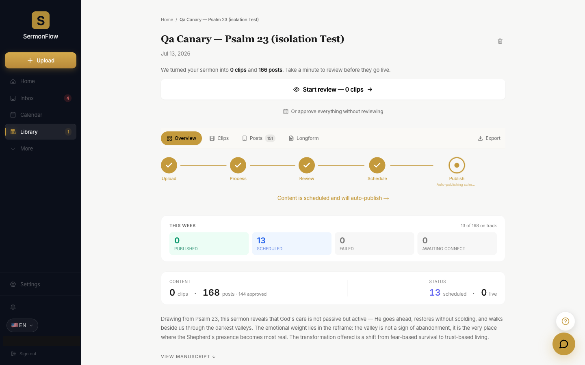
Task: Click the Posts count badge 151
Action: tap(270, 138)
